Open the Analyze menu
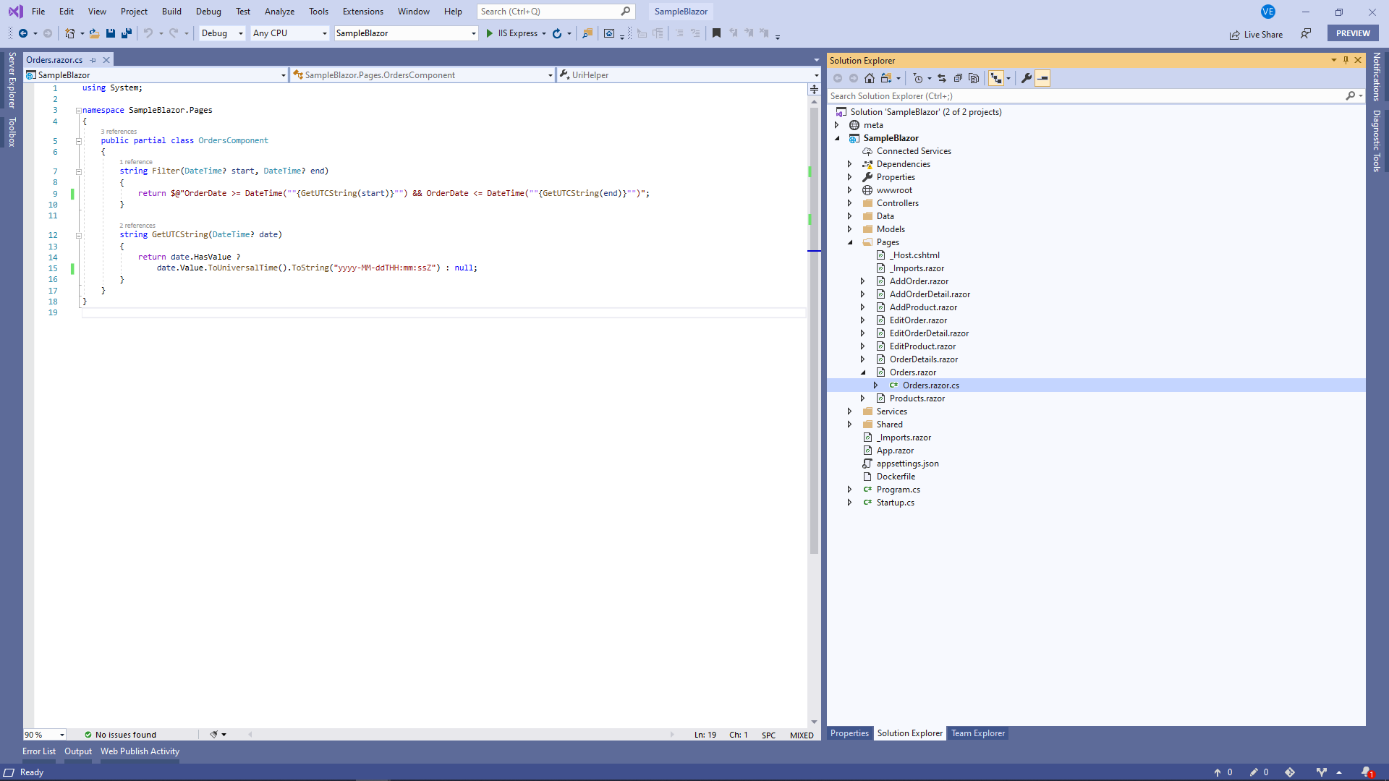Image resolution: width=1389 pixels, height=781 pixels. click(x=279, y=12)
